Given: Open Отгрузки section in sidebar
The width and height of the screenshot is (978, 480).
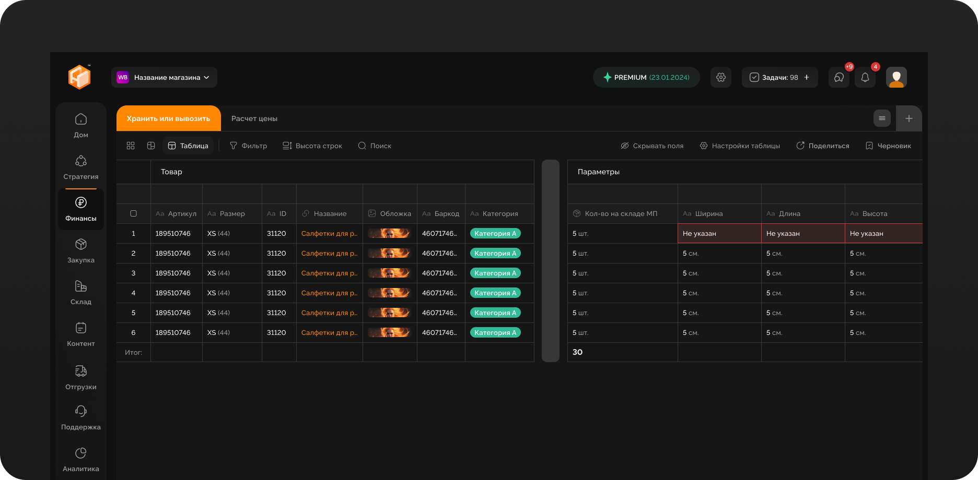Looking at the screenshot, I should [81, 378].
